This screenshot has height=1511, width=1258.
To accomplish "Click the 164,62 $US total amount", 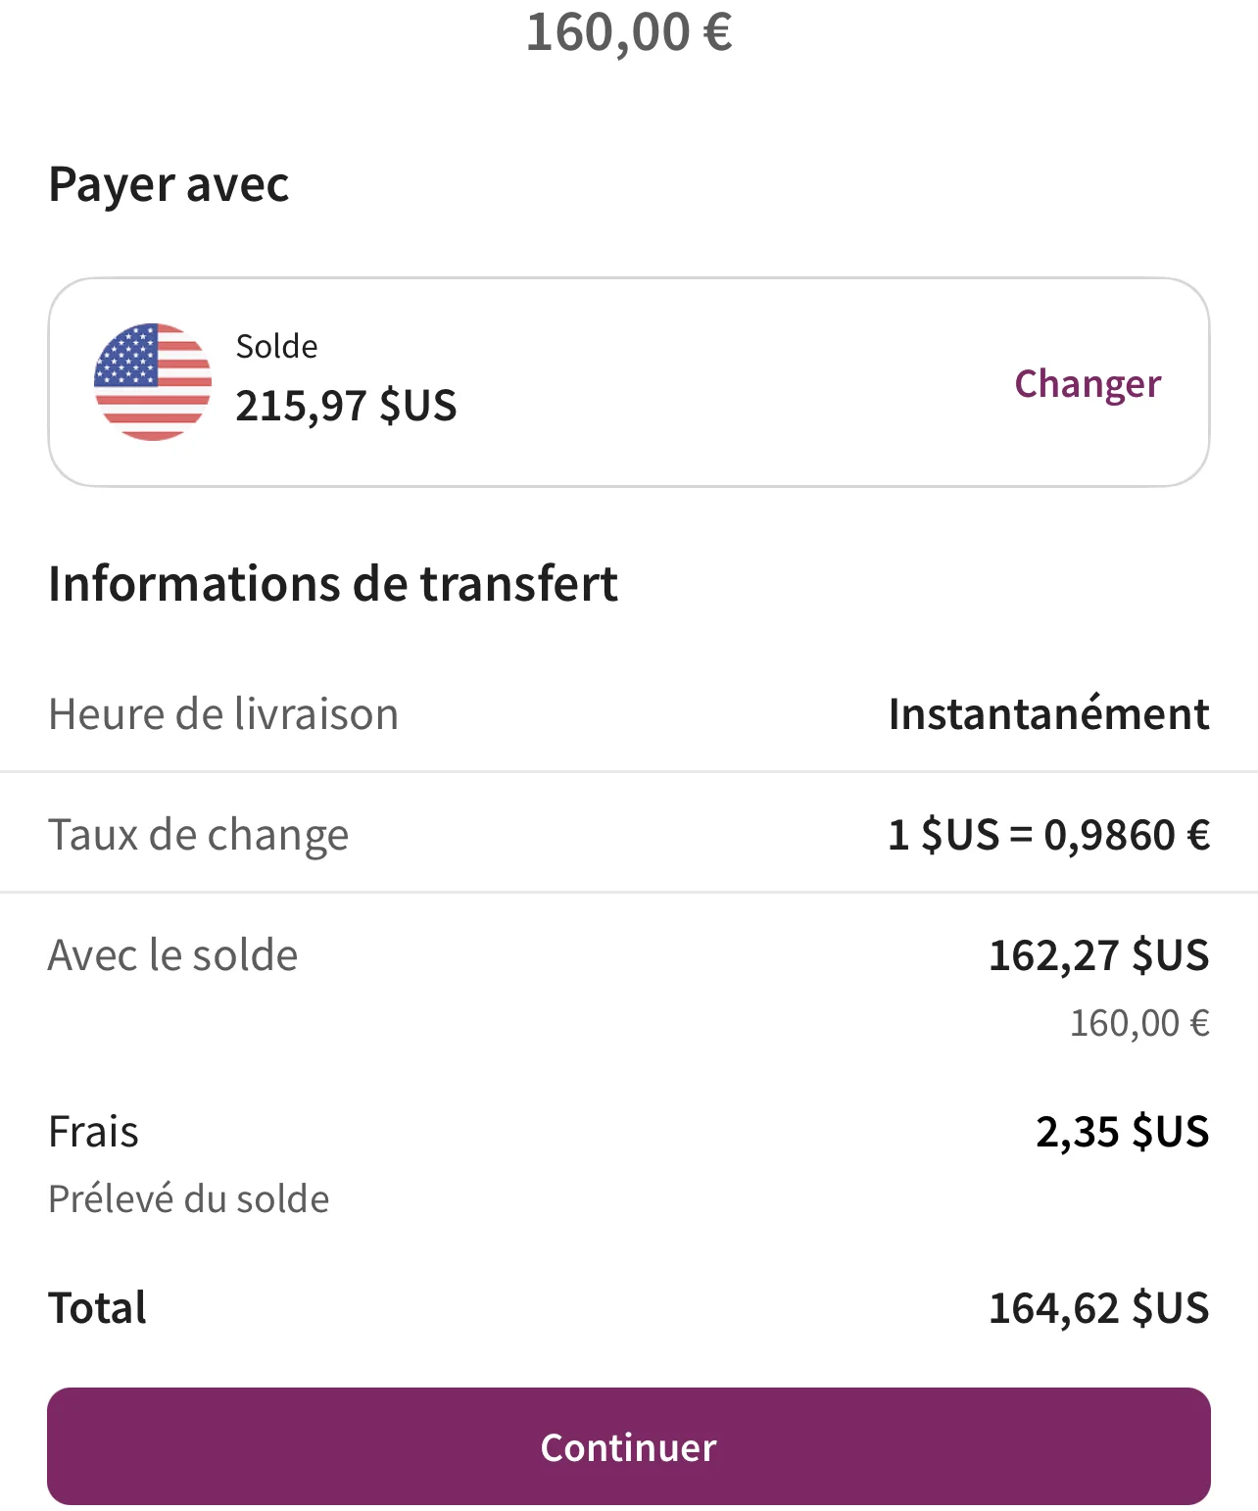I will click(1098, 1308).
